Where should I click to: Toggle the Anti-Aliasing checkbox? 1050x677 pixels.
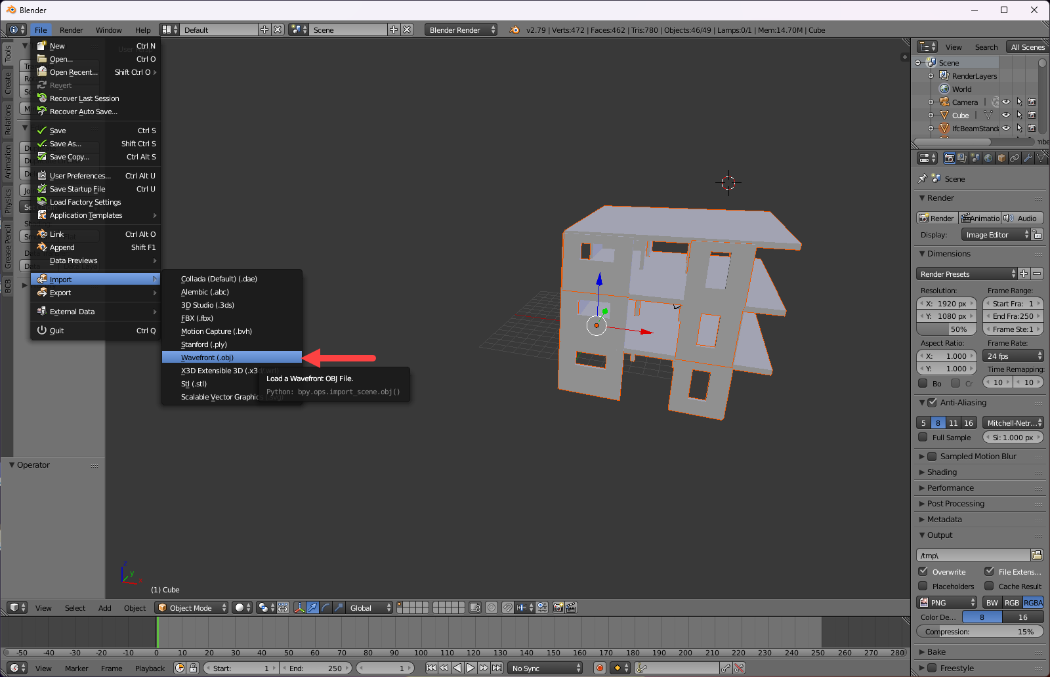933,402
